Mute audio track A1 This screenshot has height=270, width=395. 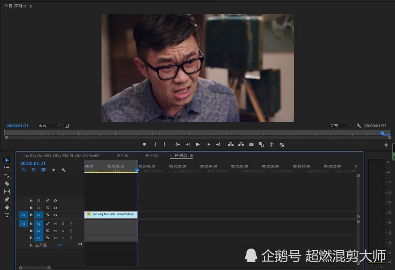tap(55, 223)
